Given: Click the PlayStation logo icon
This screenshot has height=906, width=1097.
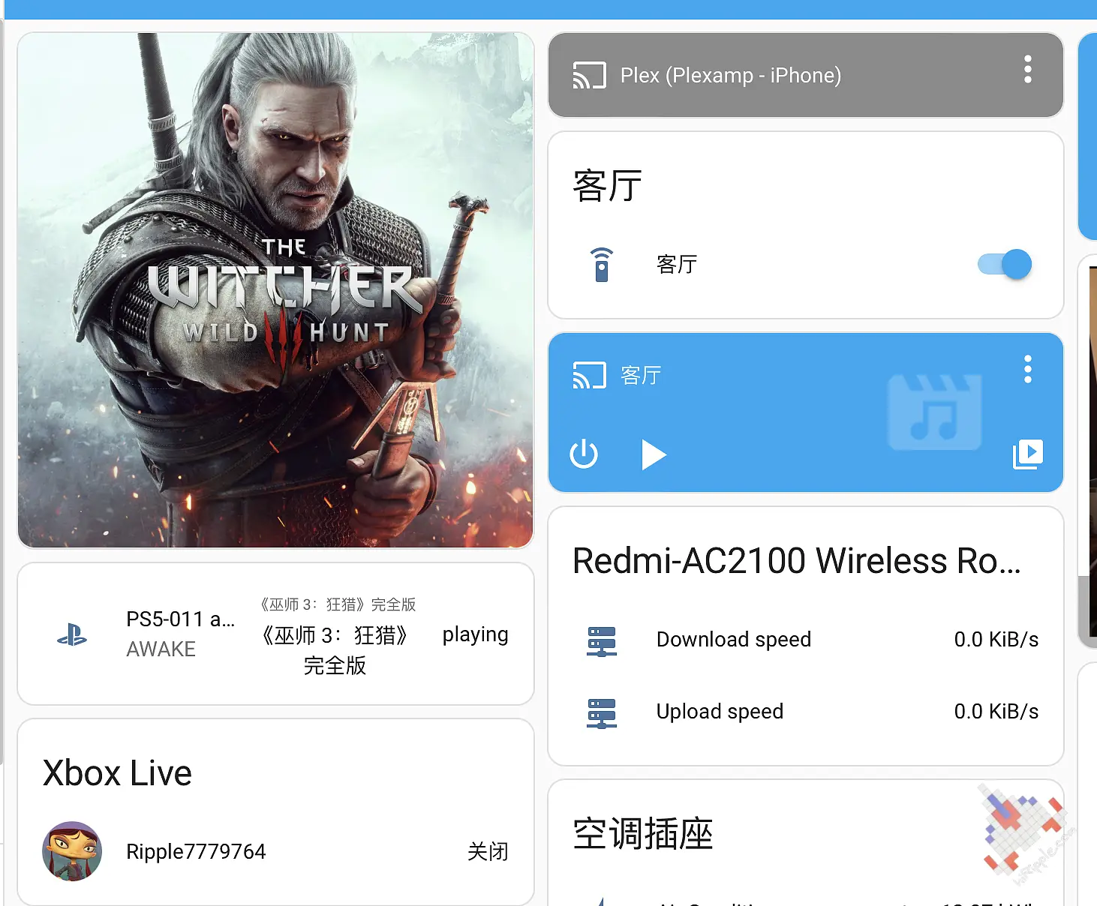Looking at the screenshot, I should coord(72,634).
